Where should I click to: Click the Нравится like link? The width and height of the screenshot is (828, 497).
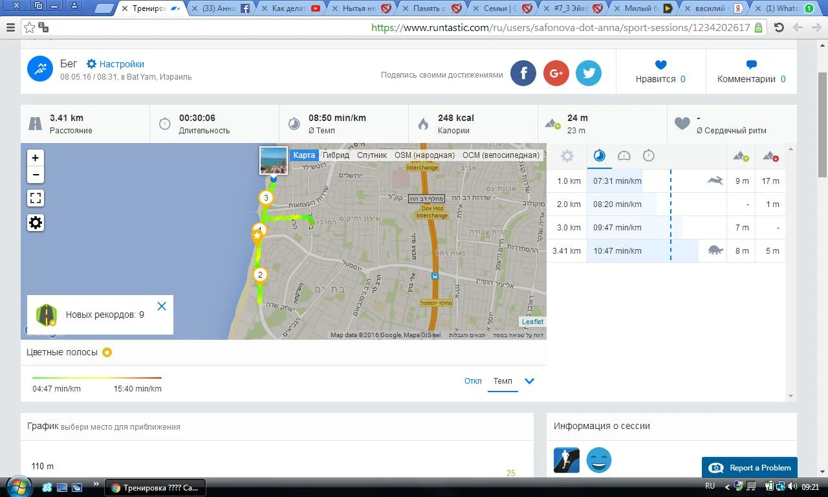pos(660,79)
